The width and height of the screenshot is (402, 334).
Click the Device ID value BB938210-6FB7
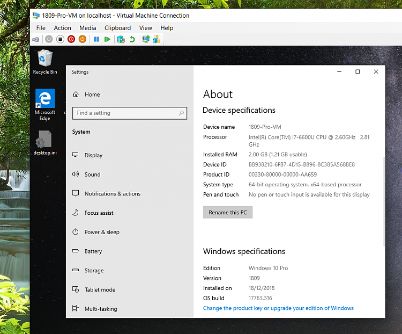[301, 164]
